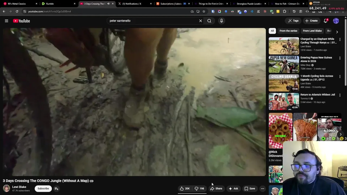Open the Nice Ducks Short thumbnail

tap(281, 131)
